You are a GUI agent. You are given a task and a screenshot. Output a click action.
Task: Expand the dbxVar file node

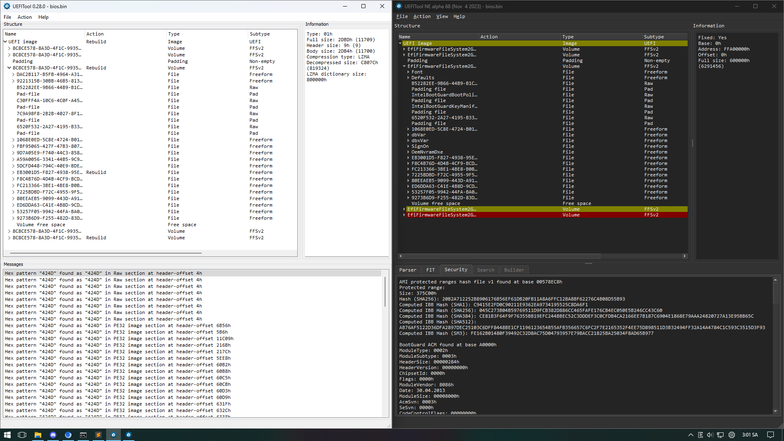(408, 140)
